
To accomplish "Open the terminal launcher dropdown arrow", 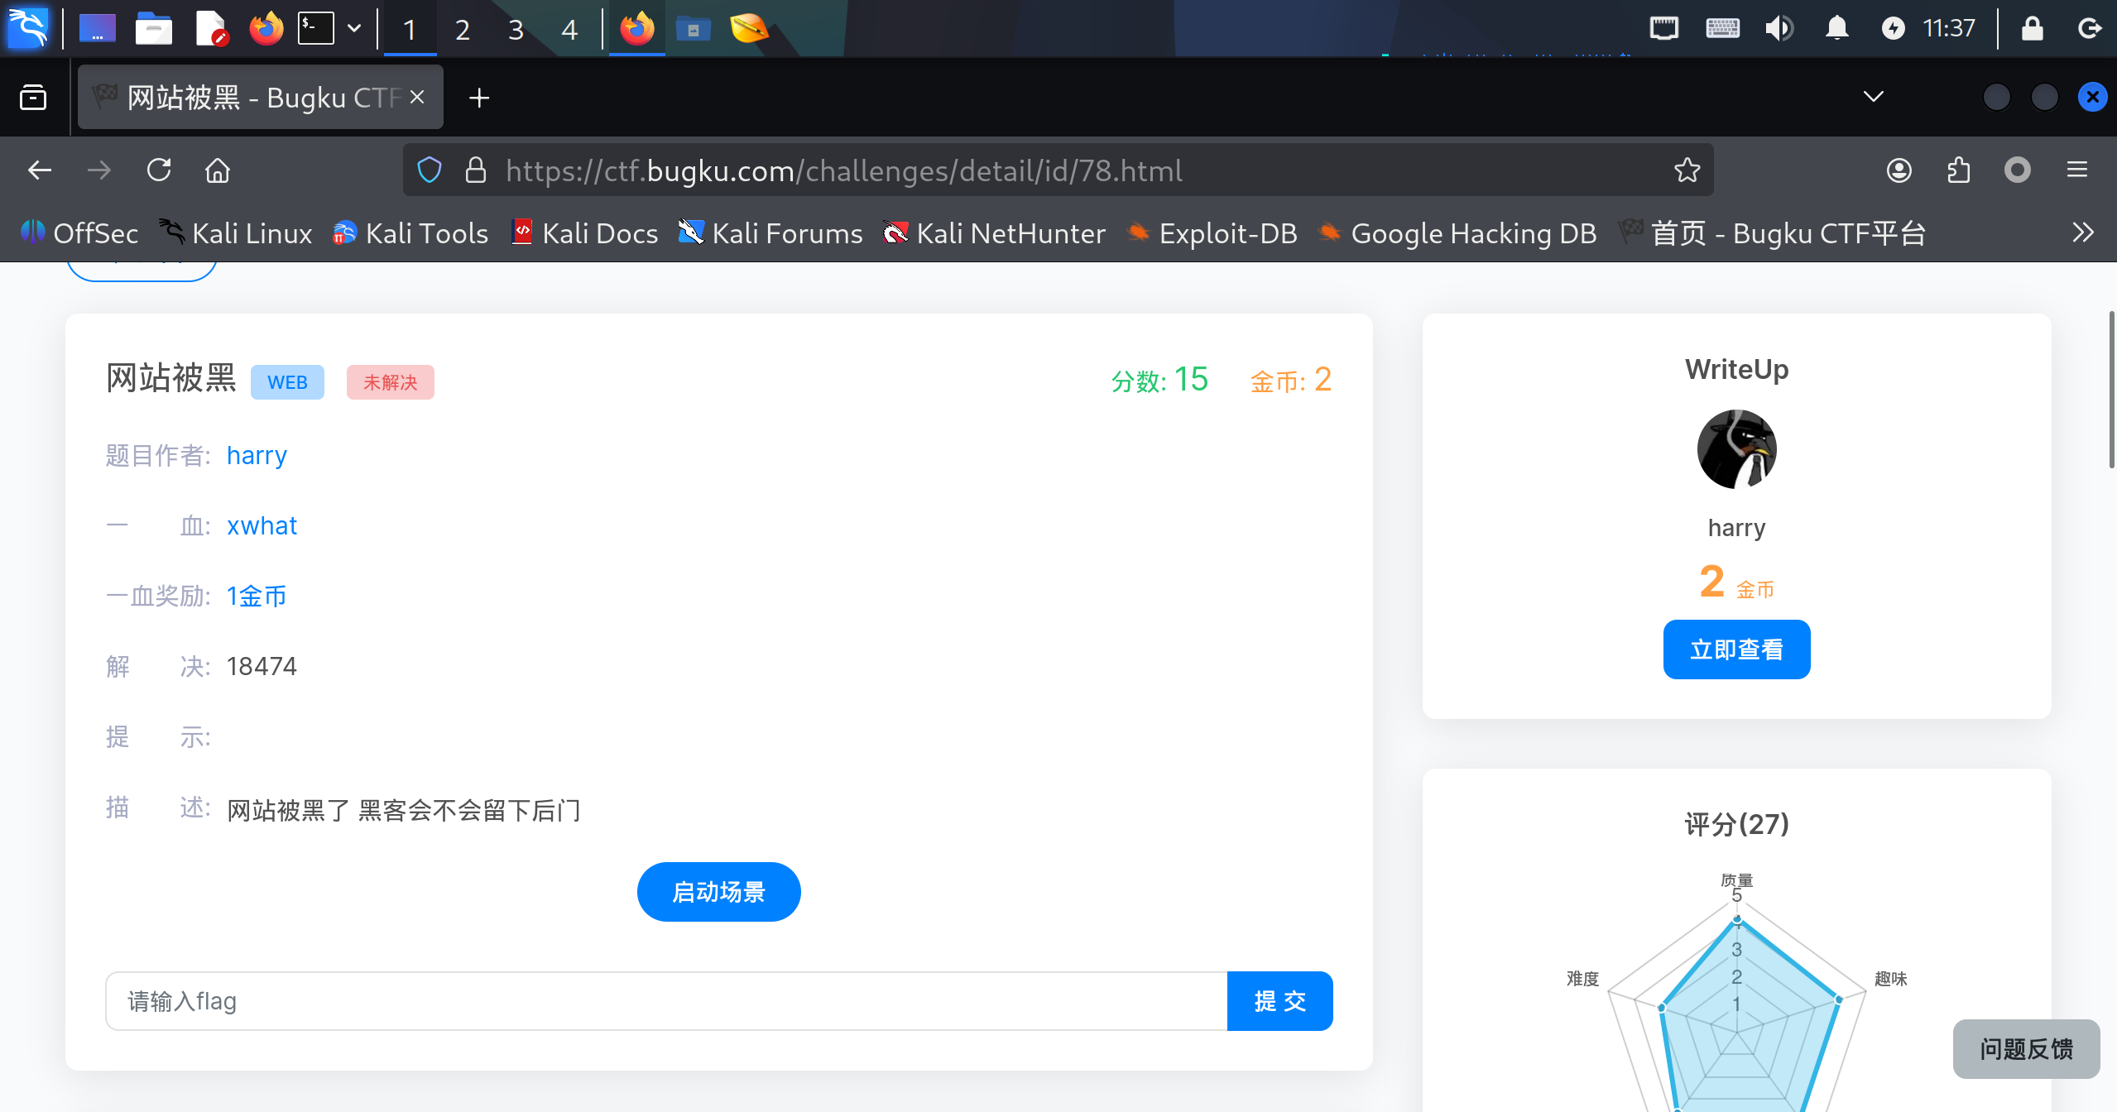I will coord(354,29).
